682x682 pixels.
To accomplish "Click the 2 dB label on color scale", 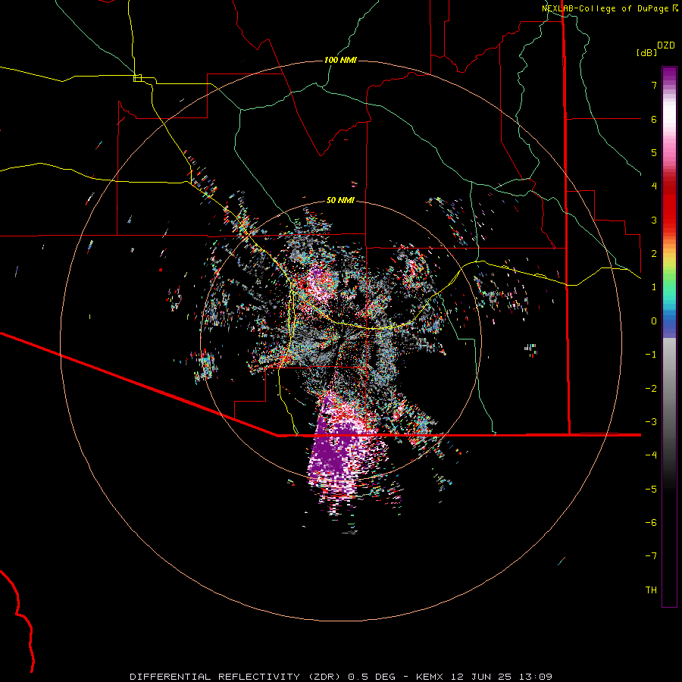I will 654,254.
